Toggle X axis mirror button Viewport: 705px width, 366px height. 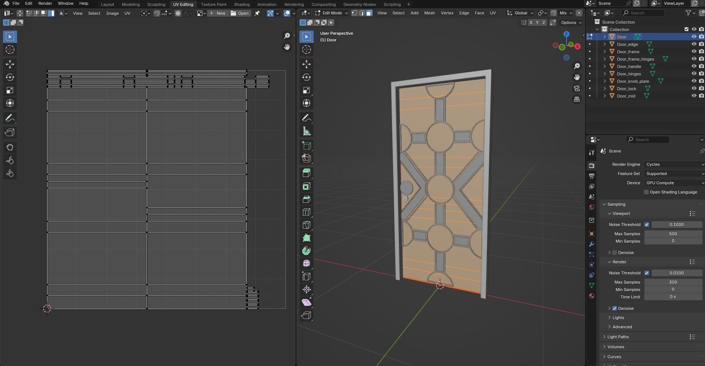[531, 23]
